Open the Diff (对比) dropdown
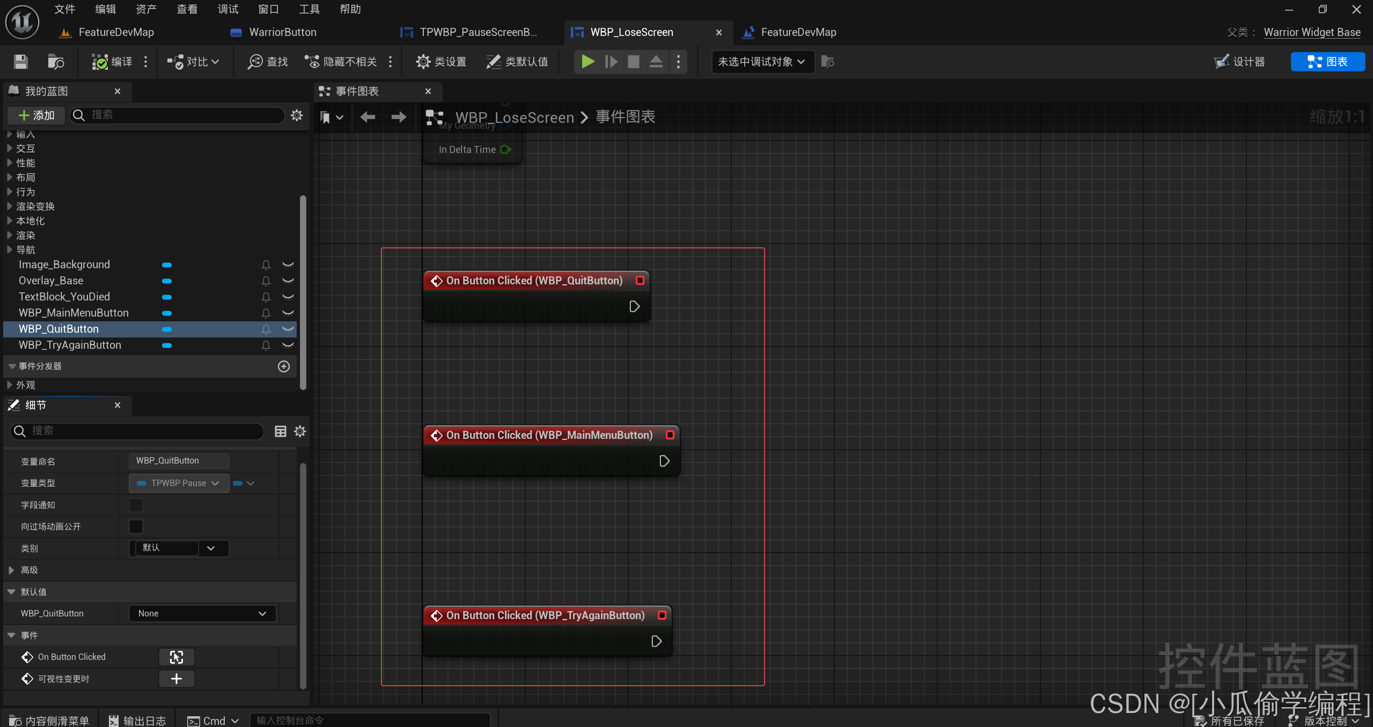Screen dimensions: 1373x727 [193, 62]
